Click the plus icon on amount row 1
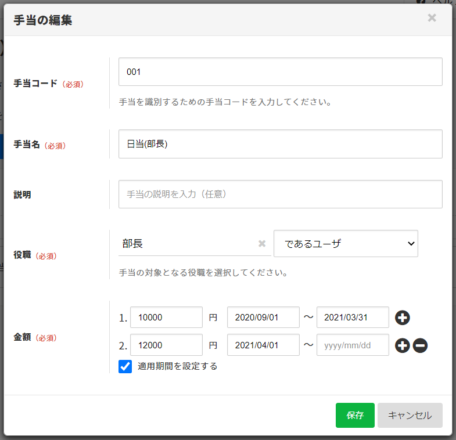Viewport: 456px width, 440px height. (403, 318)
